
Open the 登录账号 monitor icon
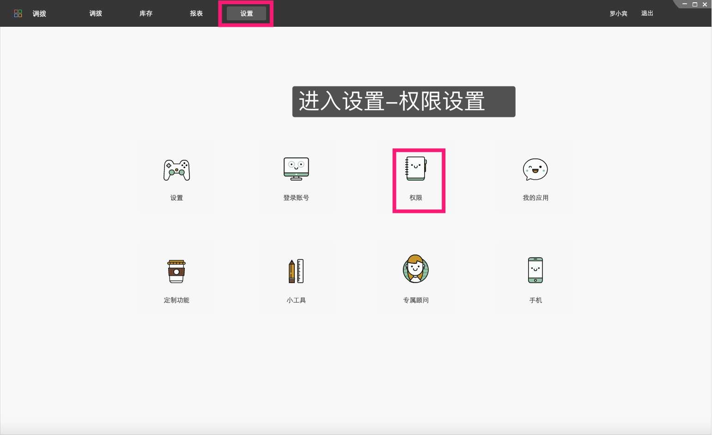(296, 169)
